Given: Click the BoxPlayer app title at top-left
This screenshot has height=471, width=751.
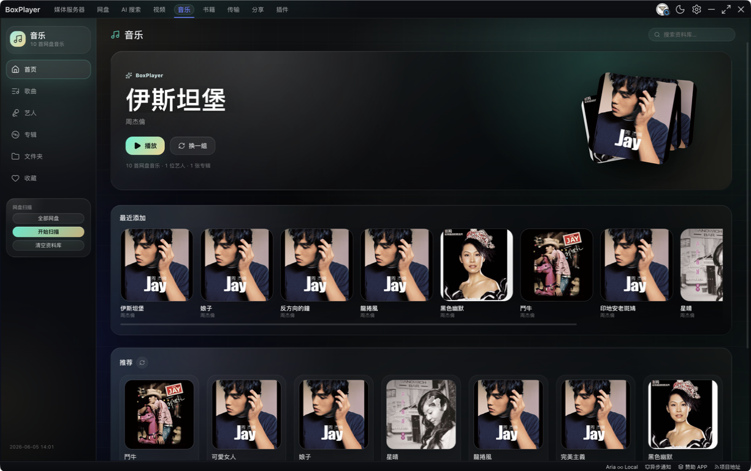Looking at the screenshot, I should point(23,10).
